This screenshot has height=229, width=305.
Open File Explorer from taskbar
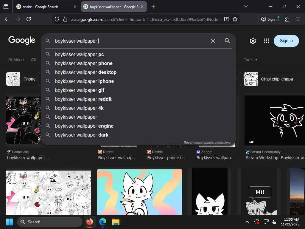coord(116,222)
